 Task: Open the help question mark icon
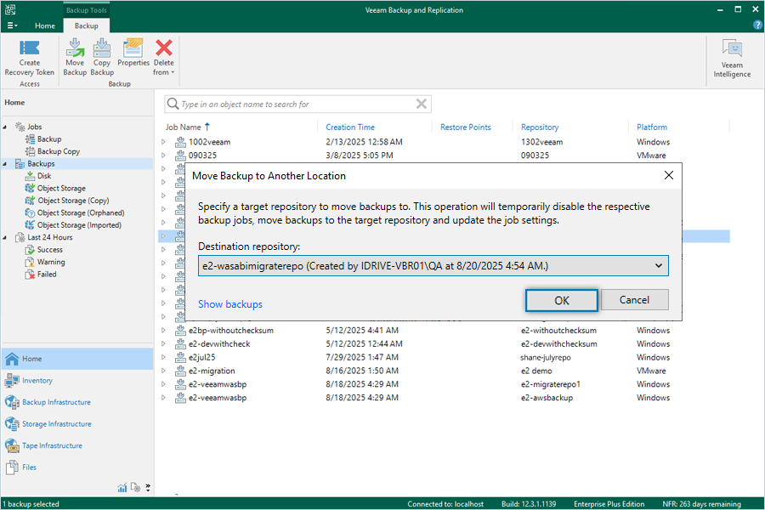(x=757, y=25)
